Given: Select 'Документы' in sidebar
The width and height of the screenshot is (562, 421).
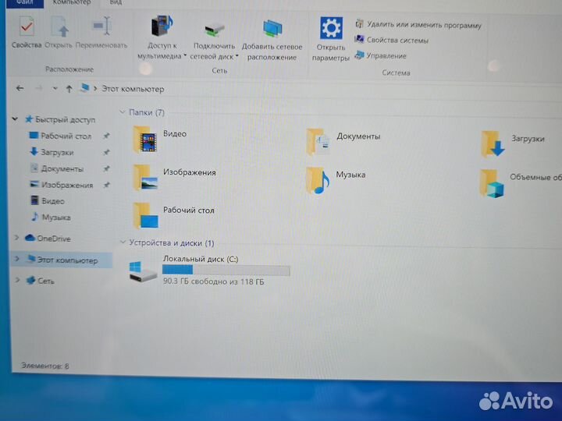Looking at the screenshot, I should pos(57,168).
